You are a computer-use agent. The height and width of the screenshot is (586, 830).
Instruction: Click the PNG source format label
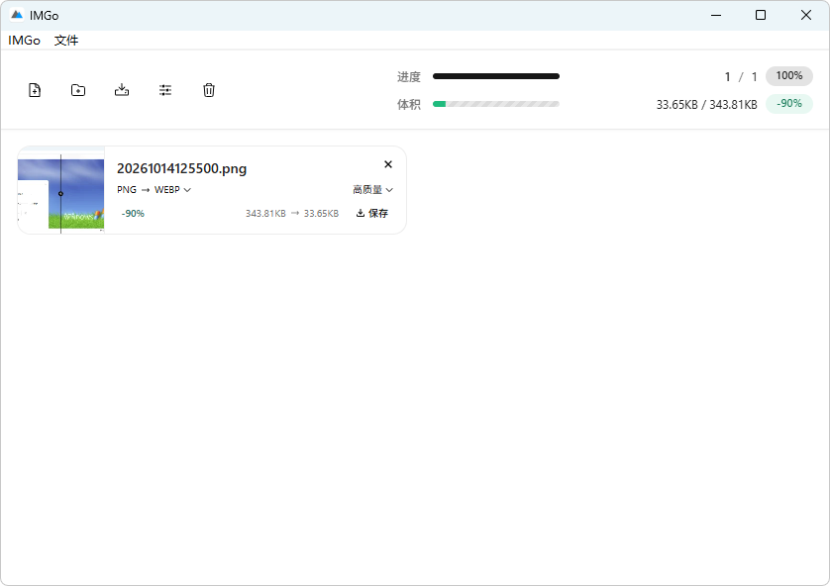pos(127,189)
